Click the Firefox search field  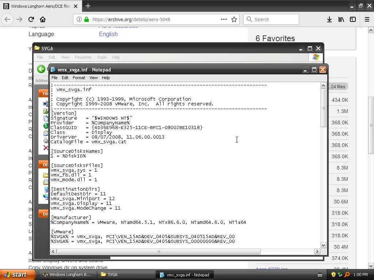point(271,19)
